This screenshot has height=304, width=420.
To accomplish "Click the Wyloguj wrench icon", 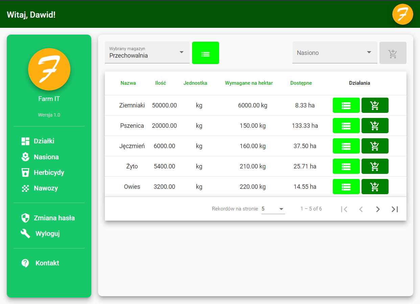I will [25, 233].
